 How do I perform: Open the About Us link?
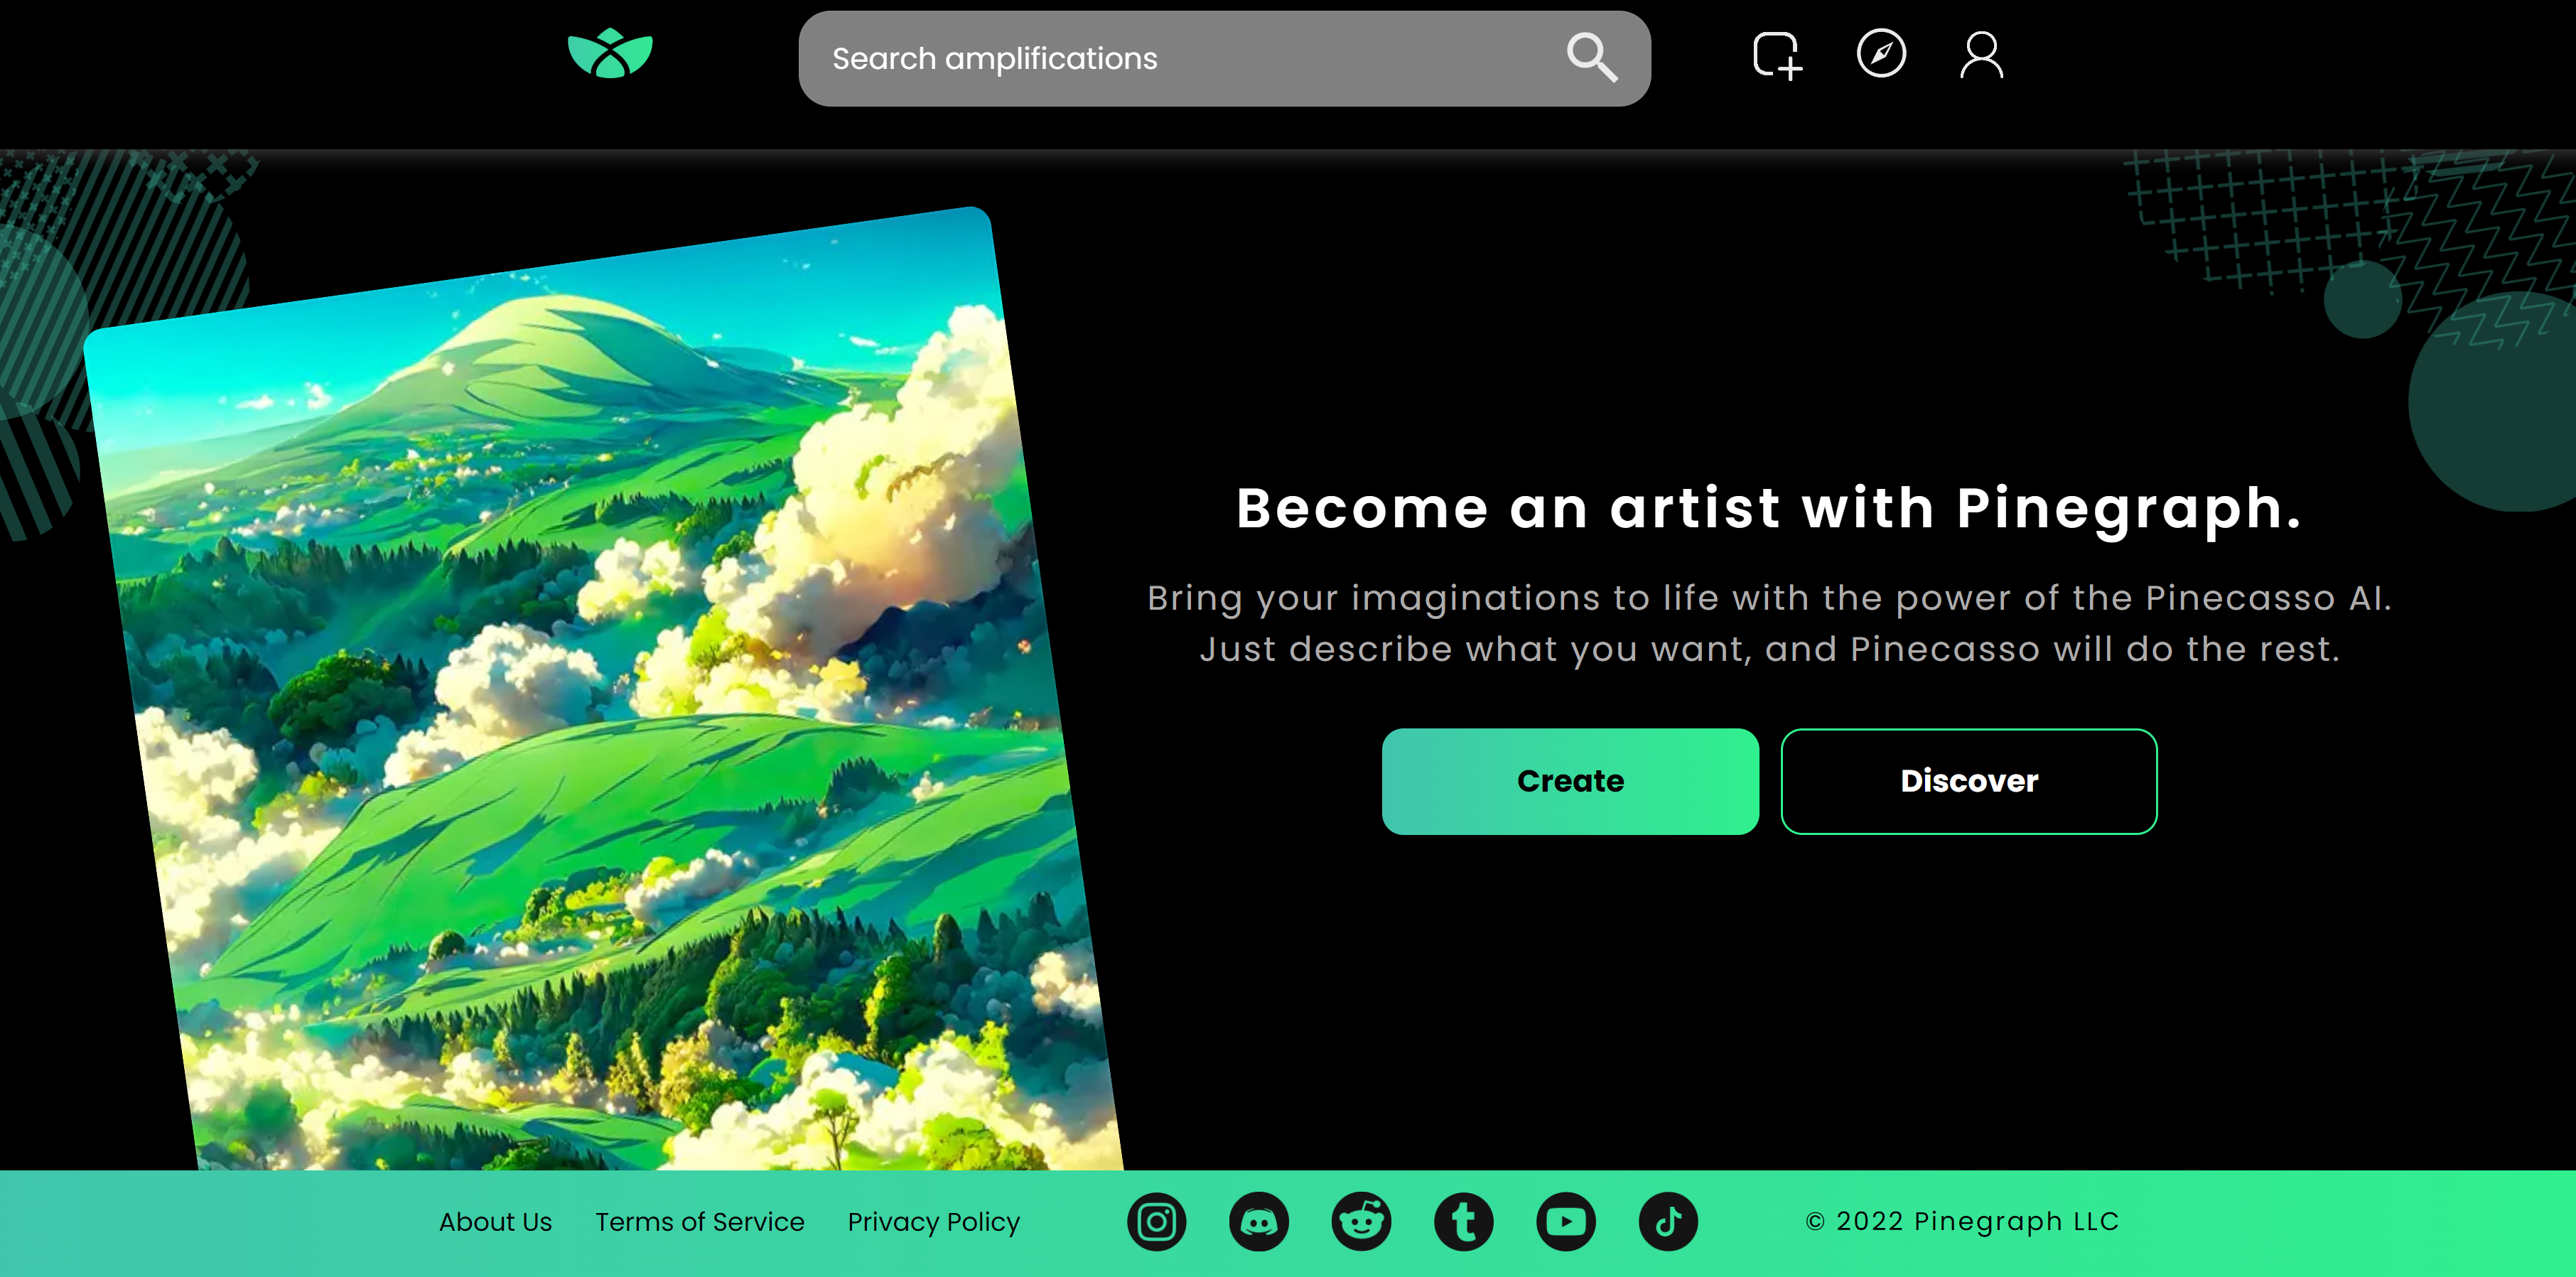point(495,1222)
